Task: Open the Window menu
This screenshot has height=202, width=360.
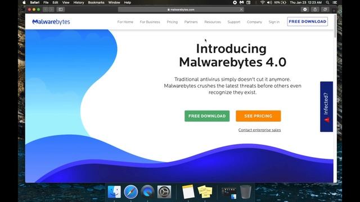Action: pyautogui.click(x=114, y=2)
